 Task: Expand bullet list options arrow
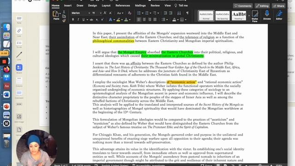[x=142, y=13]
